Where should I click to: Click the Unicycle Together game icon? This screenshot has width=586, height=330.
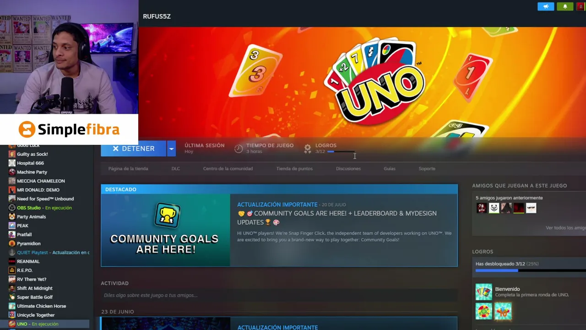12,315
